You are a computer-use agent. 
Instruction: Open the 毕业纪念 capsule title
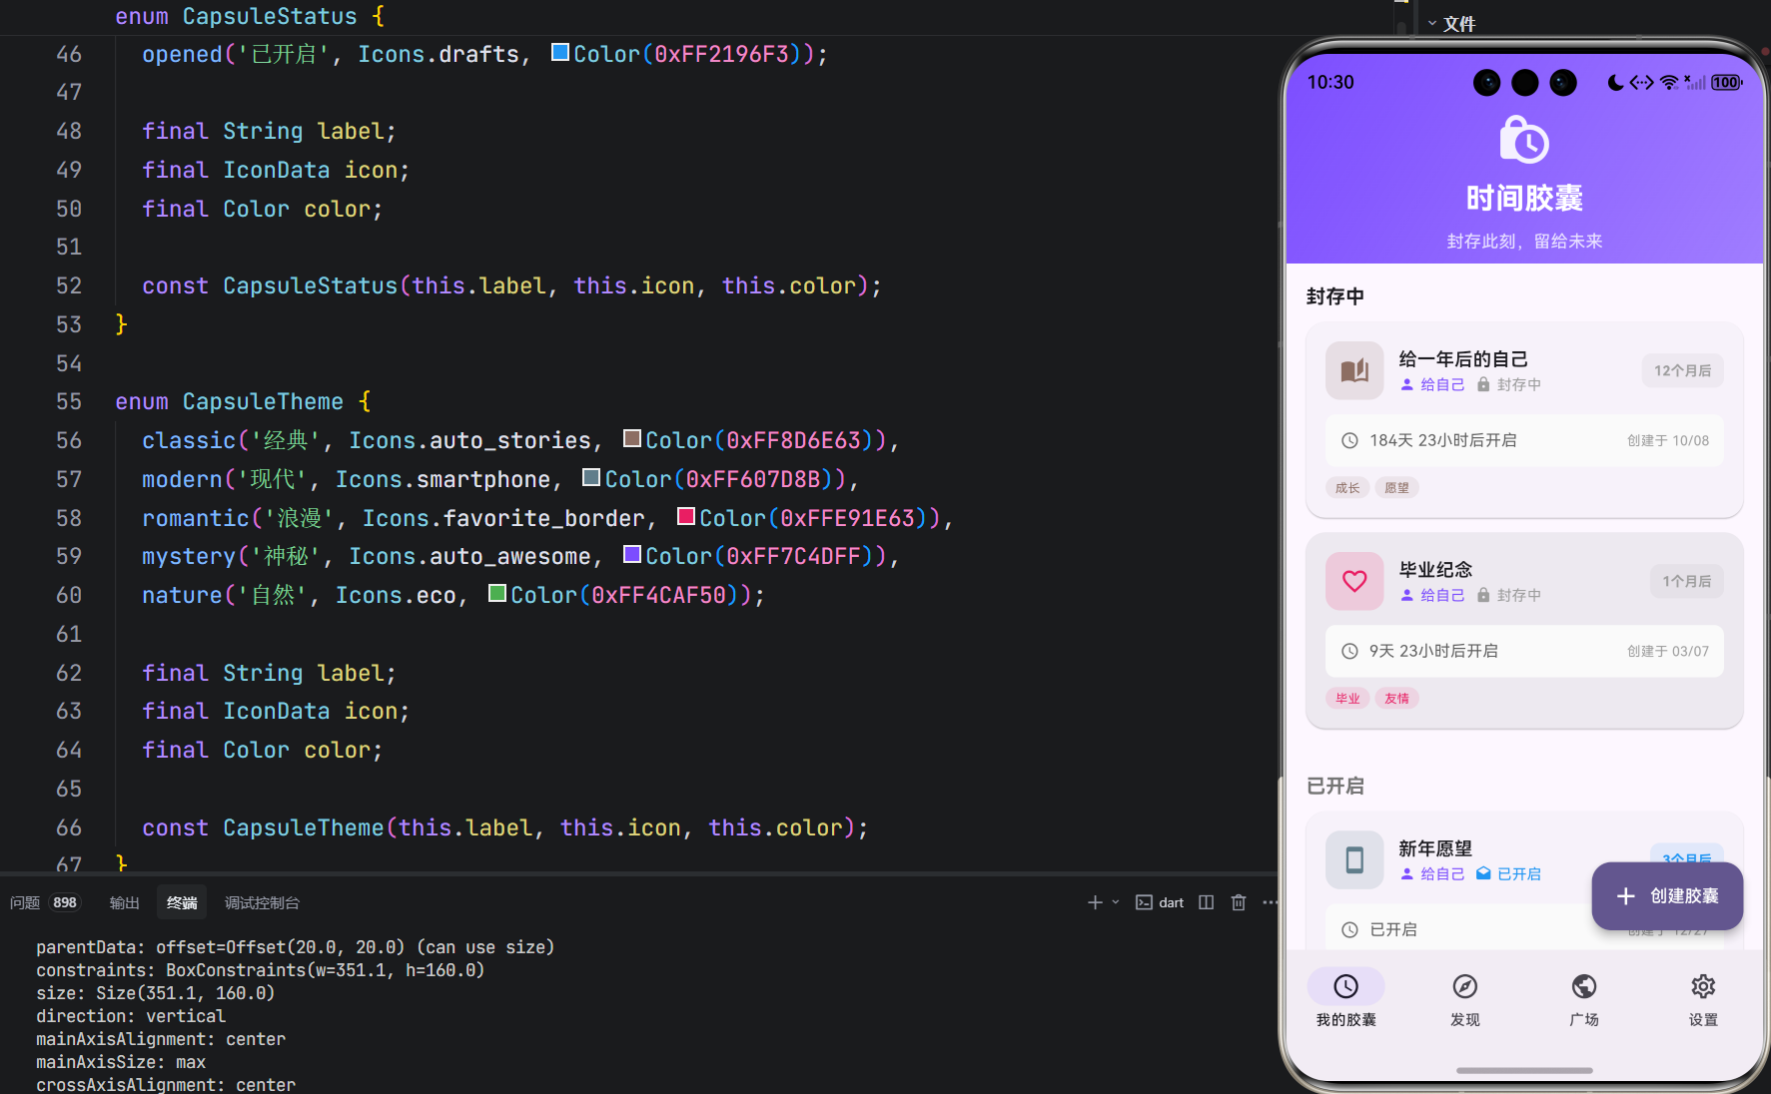tap(1435, 569)
